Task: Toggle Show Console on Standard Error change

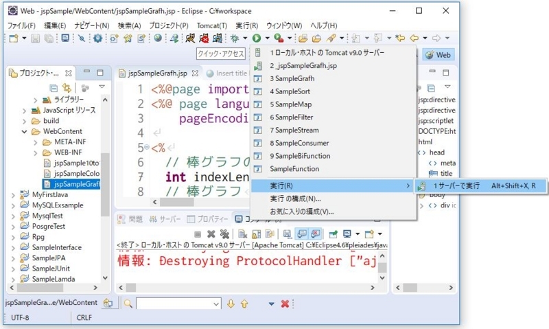Action: click(x=316, y=234)
